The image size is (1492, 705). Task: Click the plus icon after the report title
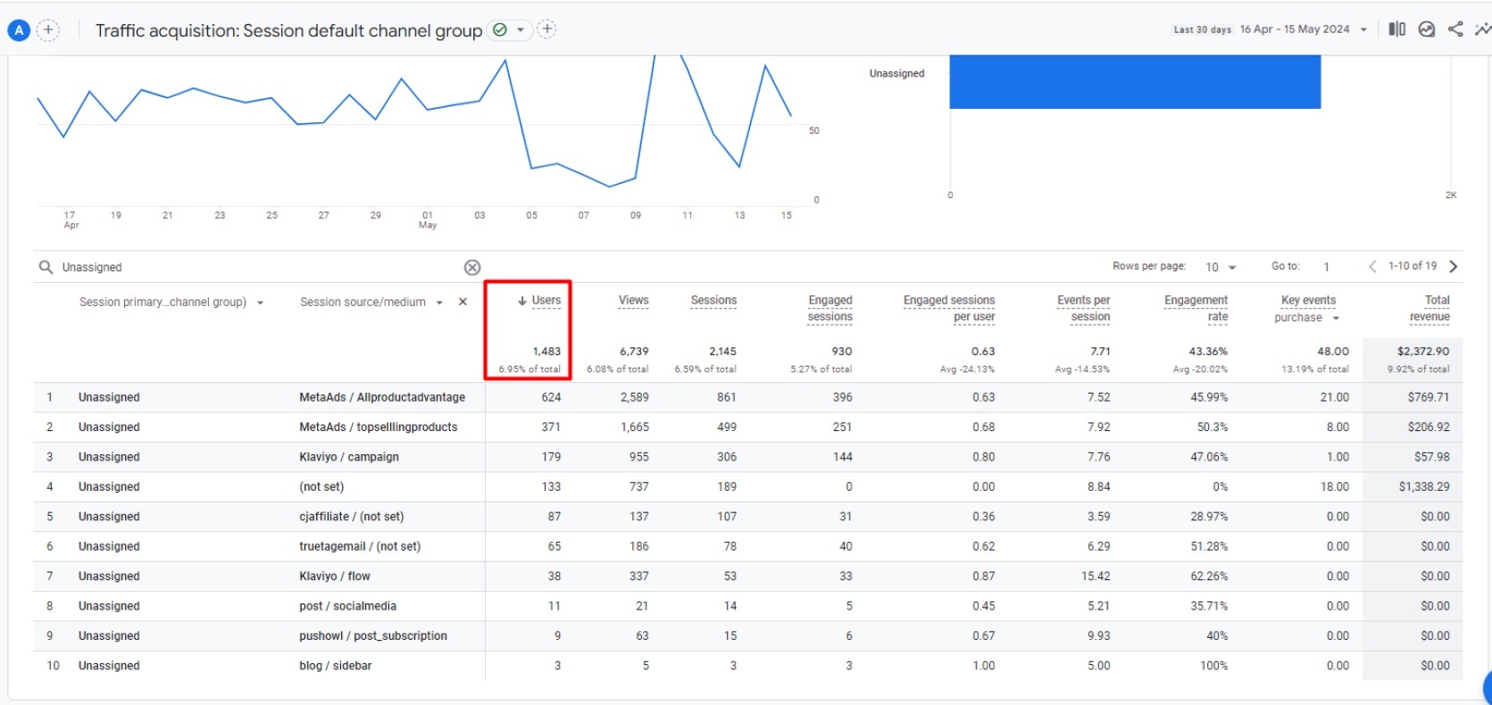(547, 29)
